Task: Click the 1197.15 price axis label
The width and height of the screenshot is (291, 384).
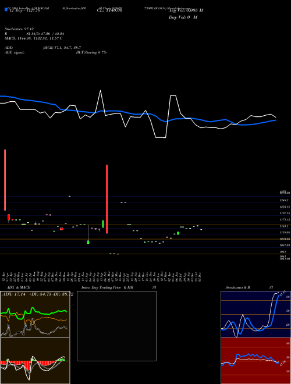Action: click(x=285, y=213)
